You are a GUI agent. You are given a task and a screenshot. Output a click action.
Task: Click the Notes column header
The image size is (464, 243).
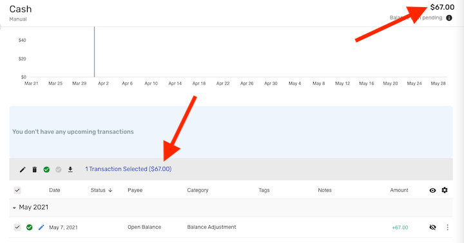pyautogui.click(x=325, y=190)
